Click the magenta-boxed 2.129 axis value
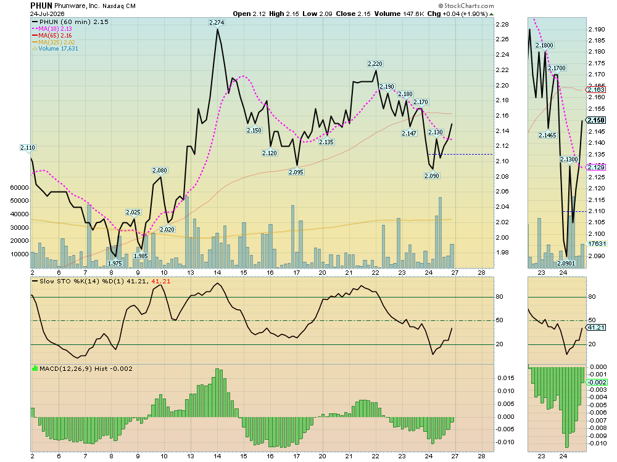 click(596, 167)
